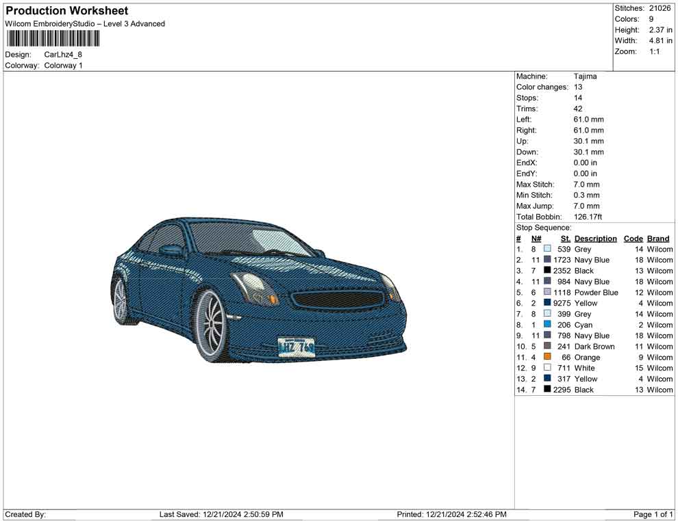
Task: Click the Dark Brown 241 chip
Action: click(x=547, y=346)
